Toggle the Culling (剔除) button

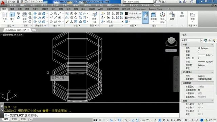145,17
